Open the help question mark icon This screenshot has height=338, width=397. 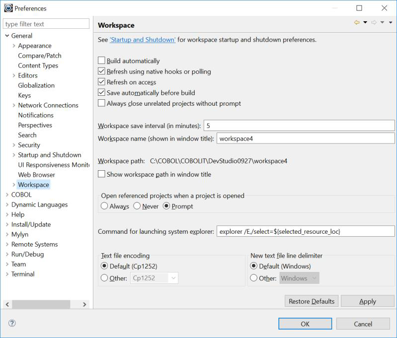click(12, 323)
